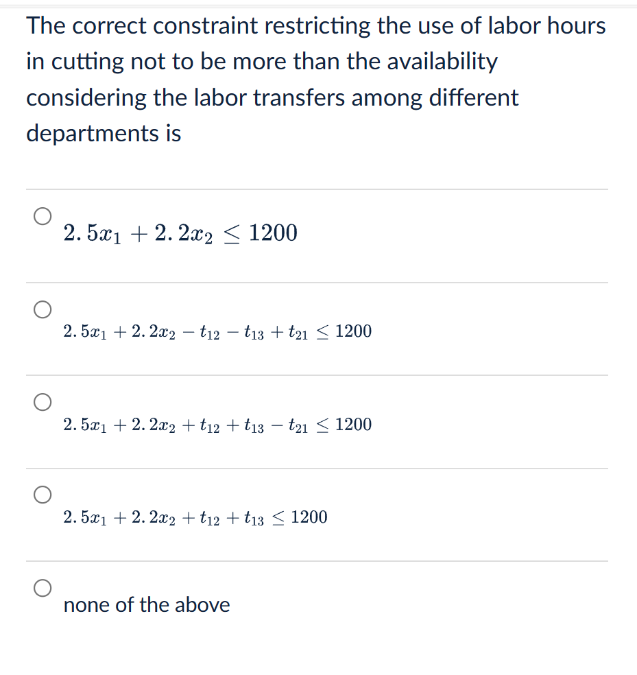Click the first constraint equation text
This screenshot has height=675, width=637.
(x=180, y=233)
